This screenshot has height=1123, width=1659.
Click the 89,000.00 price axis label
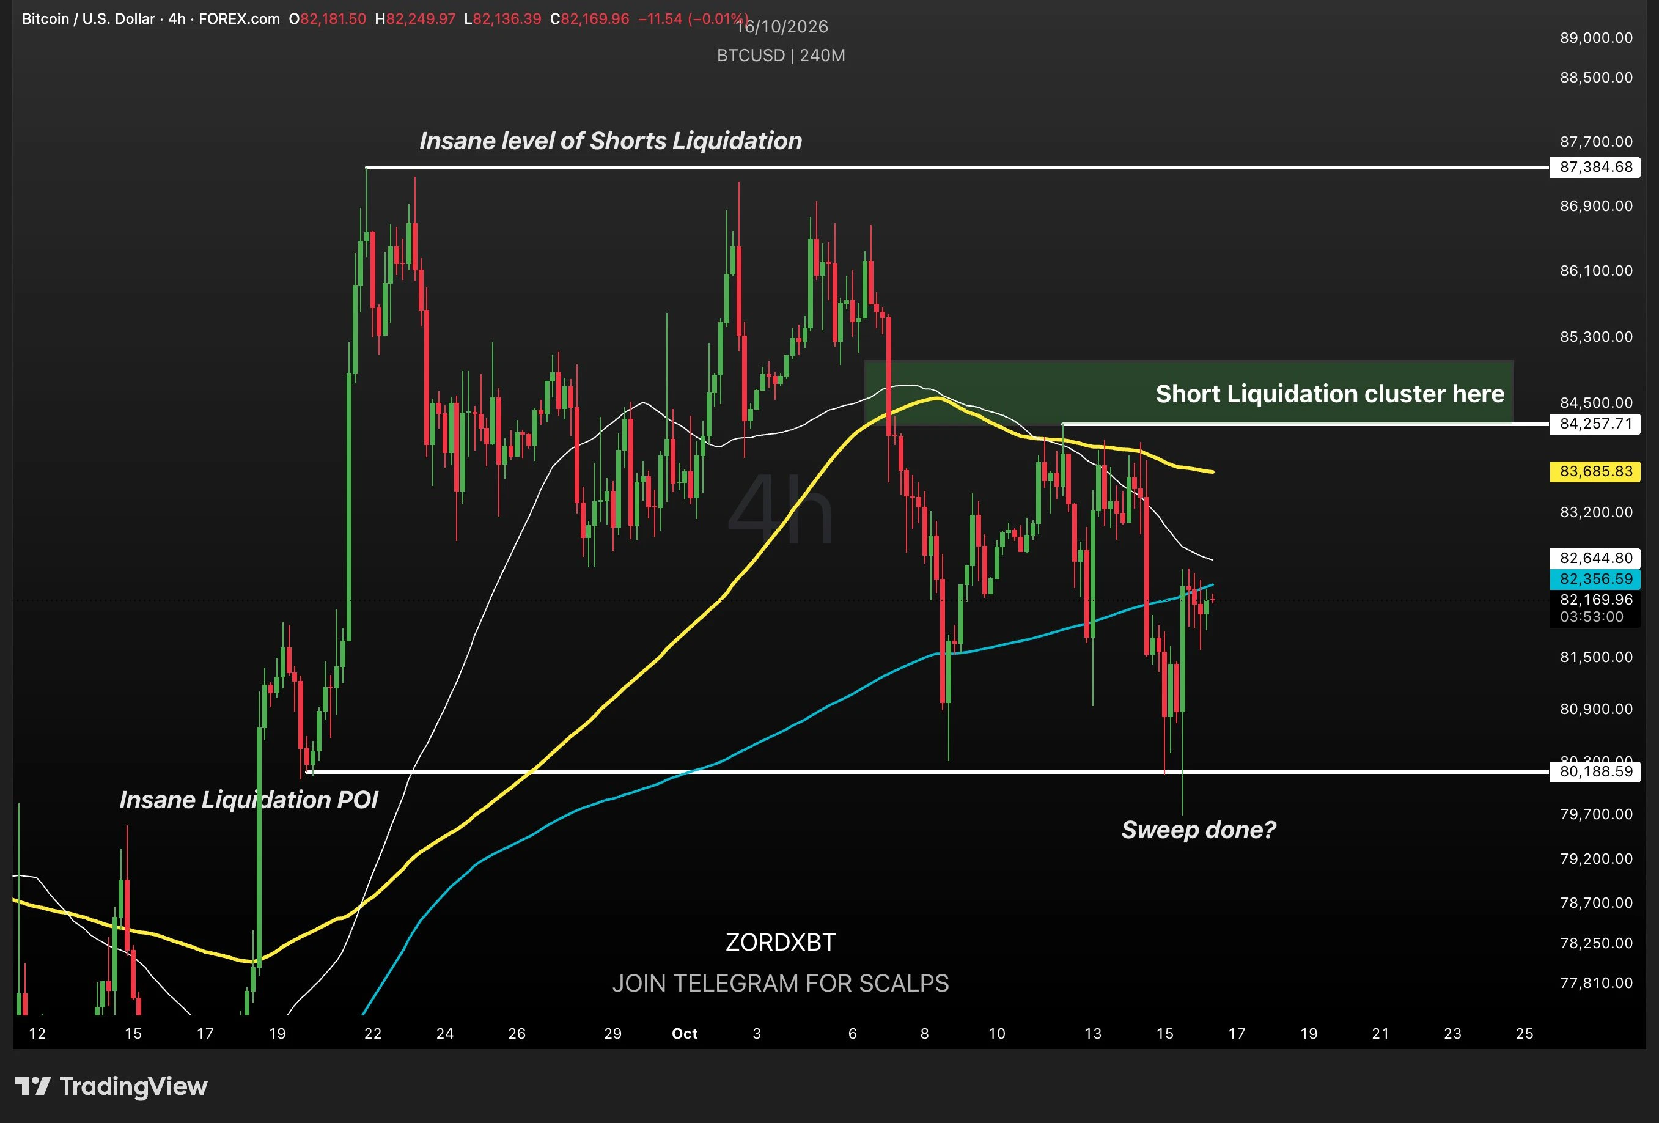[1596, 38]
